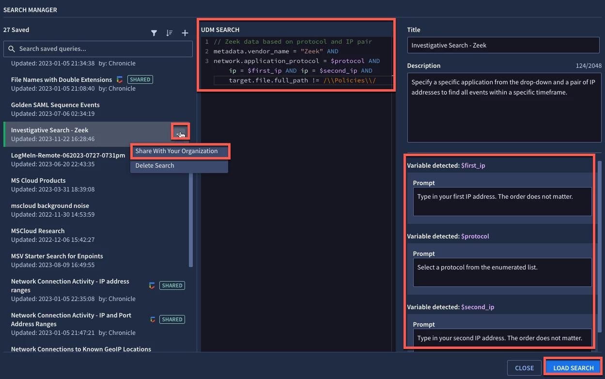Viewport: 605px width, 379px height.
Task: Click SHARED badge on File Names with Double Extensions
Action: [140, 79]
